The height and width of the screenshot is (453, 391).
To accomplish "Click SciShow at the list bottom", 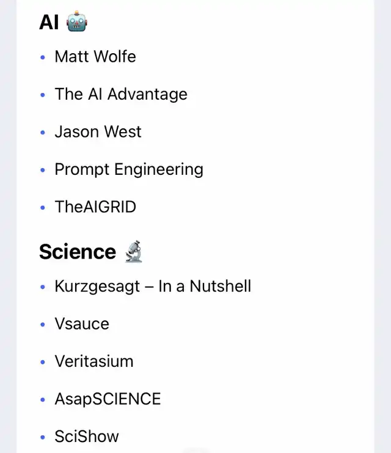I will click(x=87, y=436).
